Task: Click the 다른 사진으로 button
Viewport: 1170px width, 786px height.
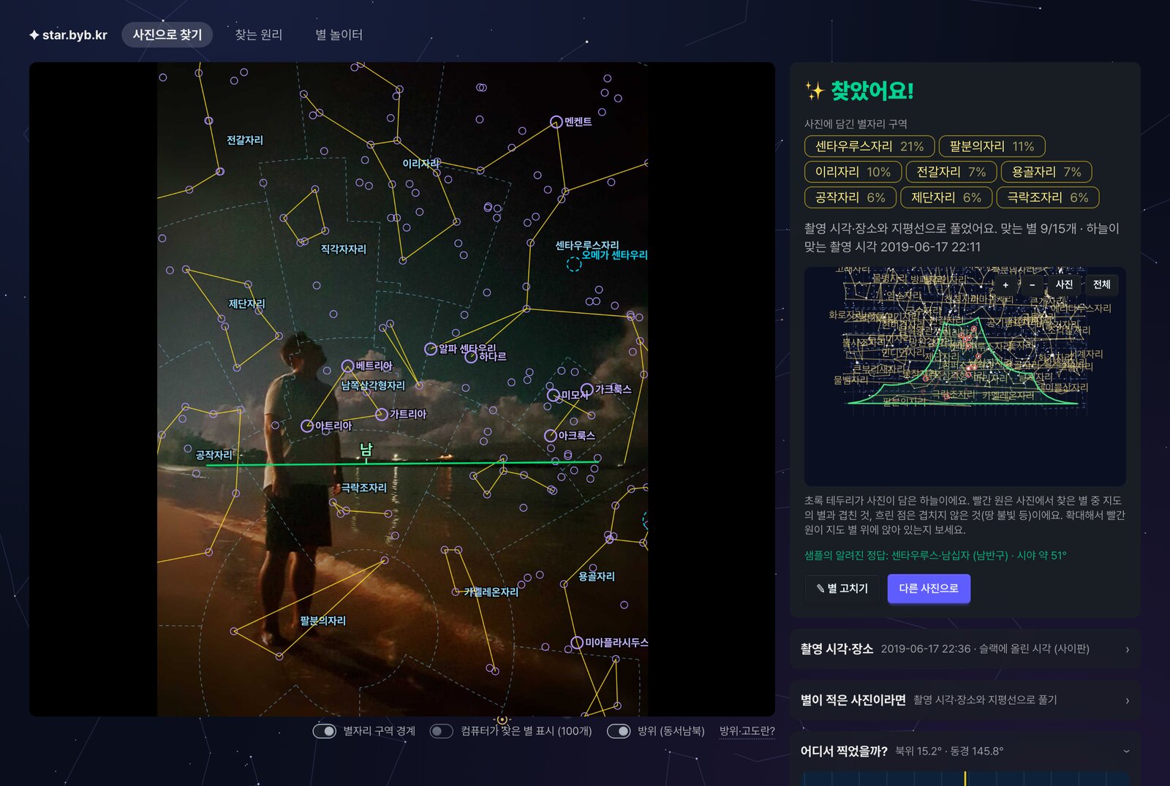Action: [929, 589]
